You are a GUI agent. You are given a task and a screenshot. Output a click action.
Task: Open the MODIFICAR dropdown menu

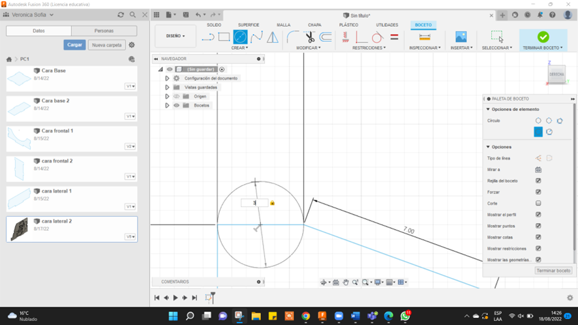[309, 48]
